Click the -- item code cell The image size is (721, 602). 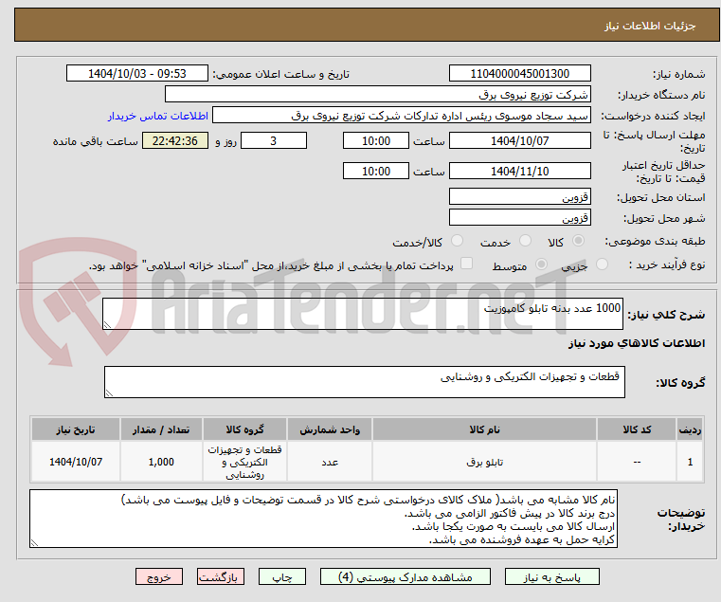click(x=637, y=462)
